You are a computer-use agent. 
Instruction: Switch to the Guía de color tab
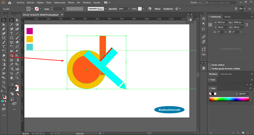tap(226, 74)
